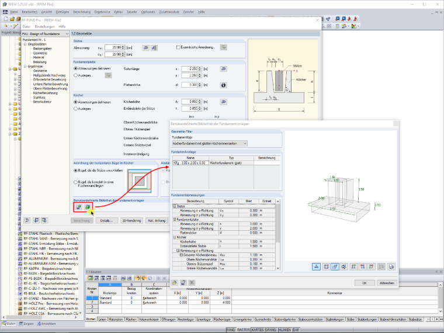This screenshot has width=444, height=333.
Task: Click the save disk icon in library dialog
Action: click(183, 283)
